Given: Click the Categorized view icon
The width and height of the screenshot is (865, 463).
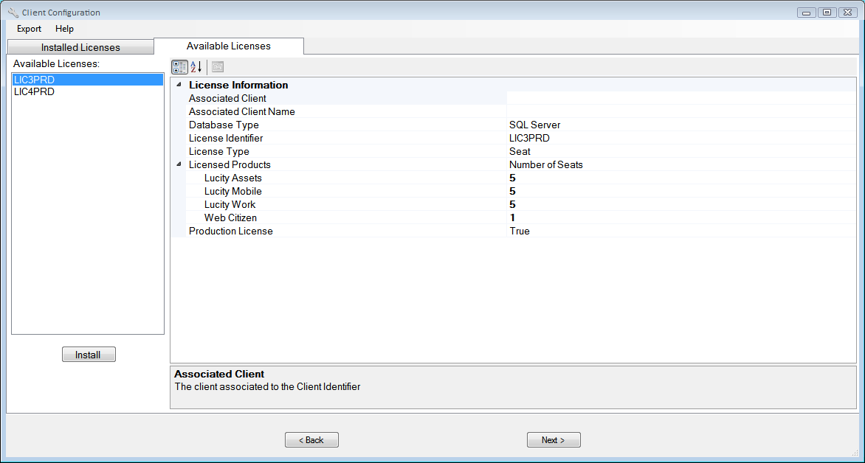Looking at the screenshot, I should pos(179,67).
